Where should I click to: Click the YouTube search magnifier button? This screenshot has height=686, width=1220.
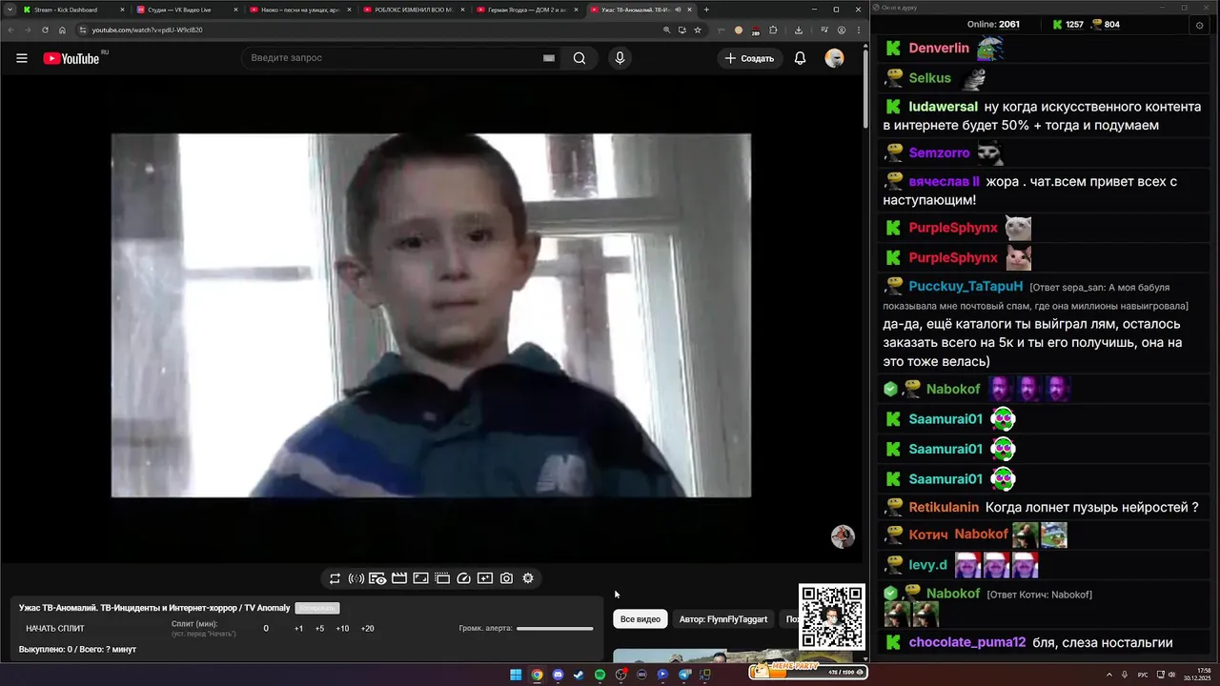pyautogui.click(x=579, y=58)
